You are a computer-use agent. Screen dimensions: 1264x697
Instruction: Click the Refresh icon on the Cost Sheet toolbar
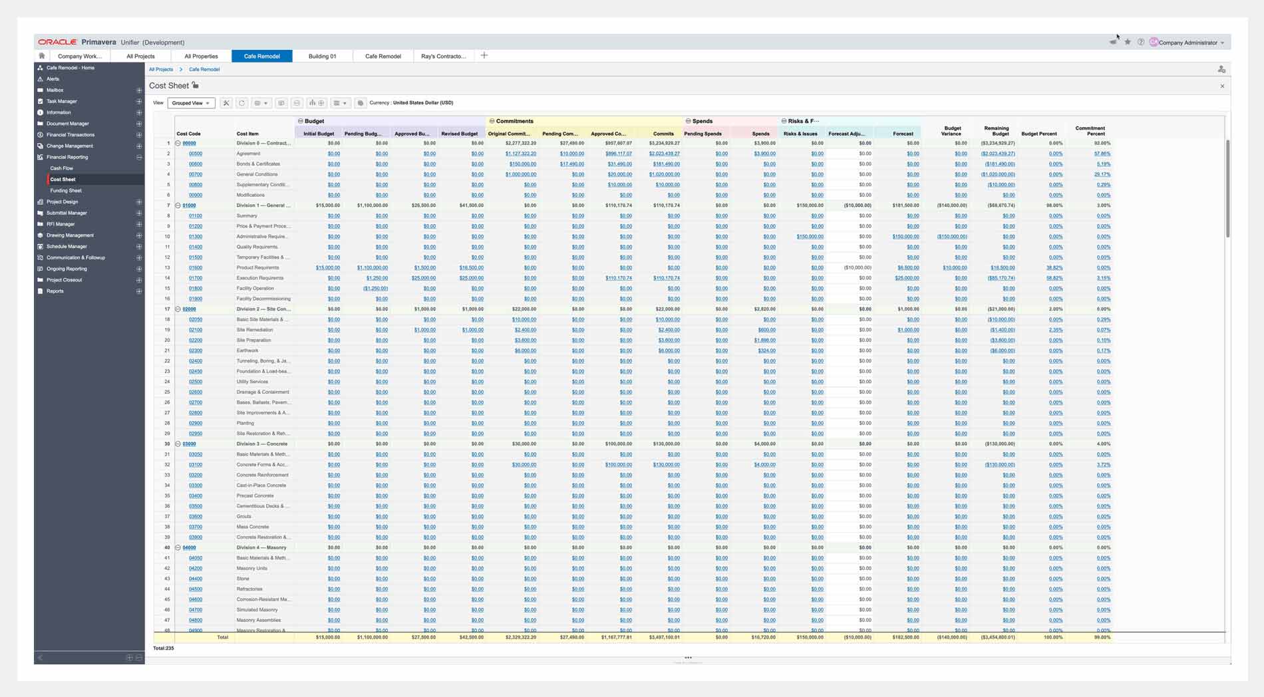(x=240, y=103)
